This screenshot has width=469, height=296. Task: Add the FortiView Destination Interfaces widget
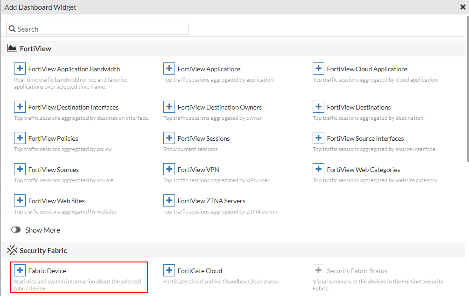coord(20,107)
